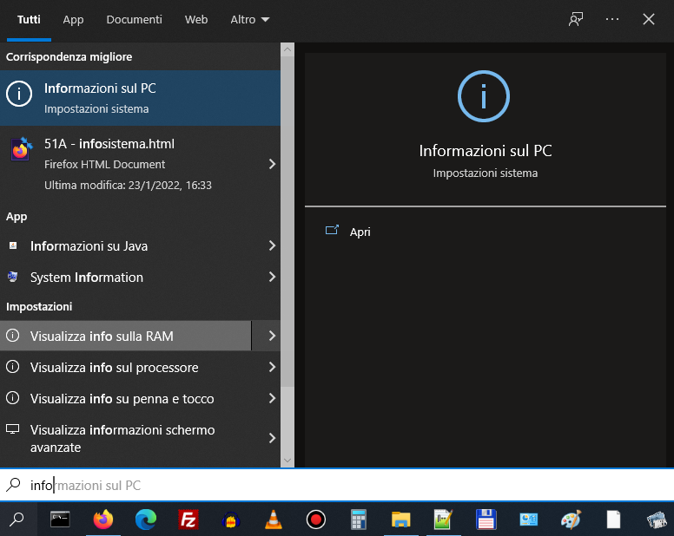Expand options for 51A - infosistema.html
This screenshot has width=674, height=536.
[272, 164]
